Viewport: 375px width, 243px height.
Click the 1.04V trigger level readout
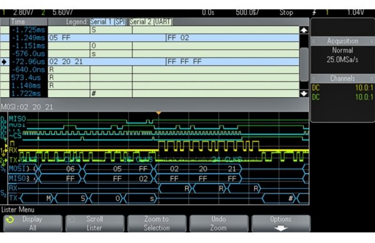pos(356,12)
